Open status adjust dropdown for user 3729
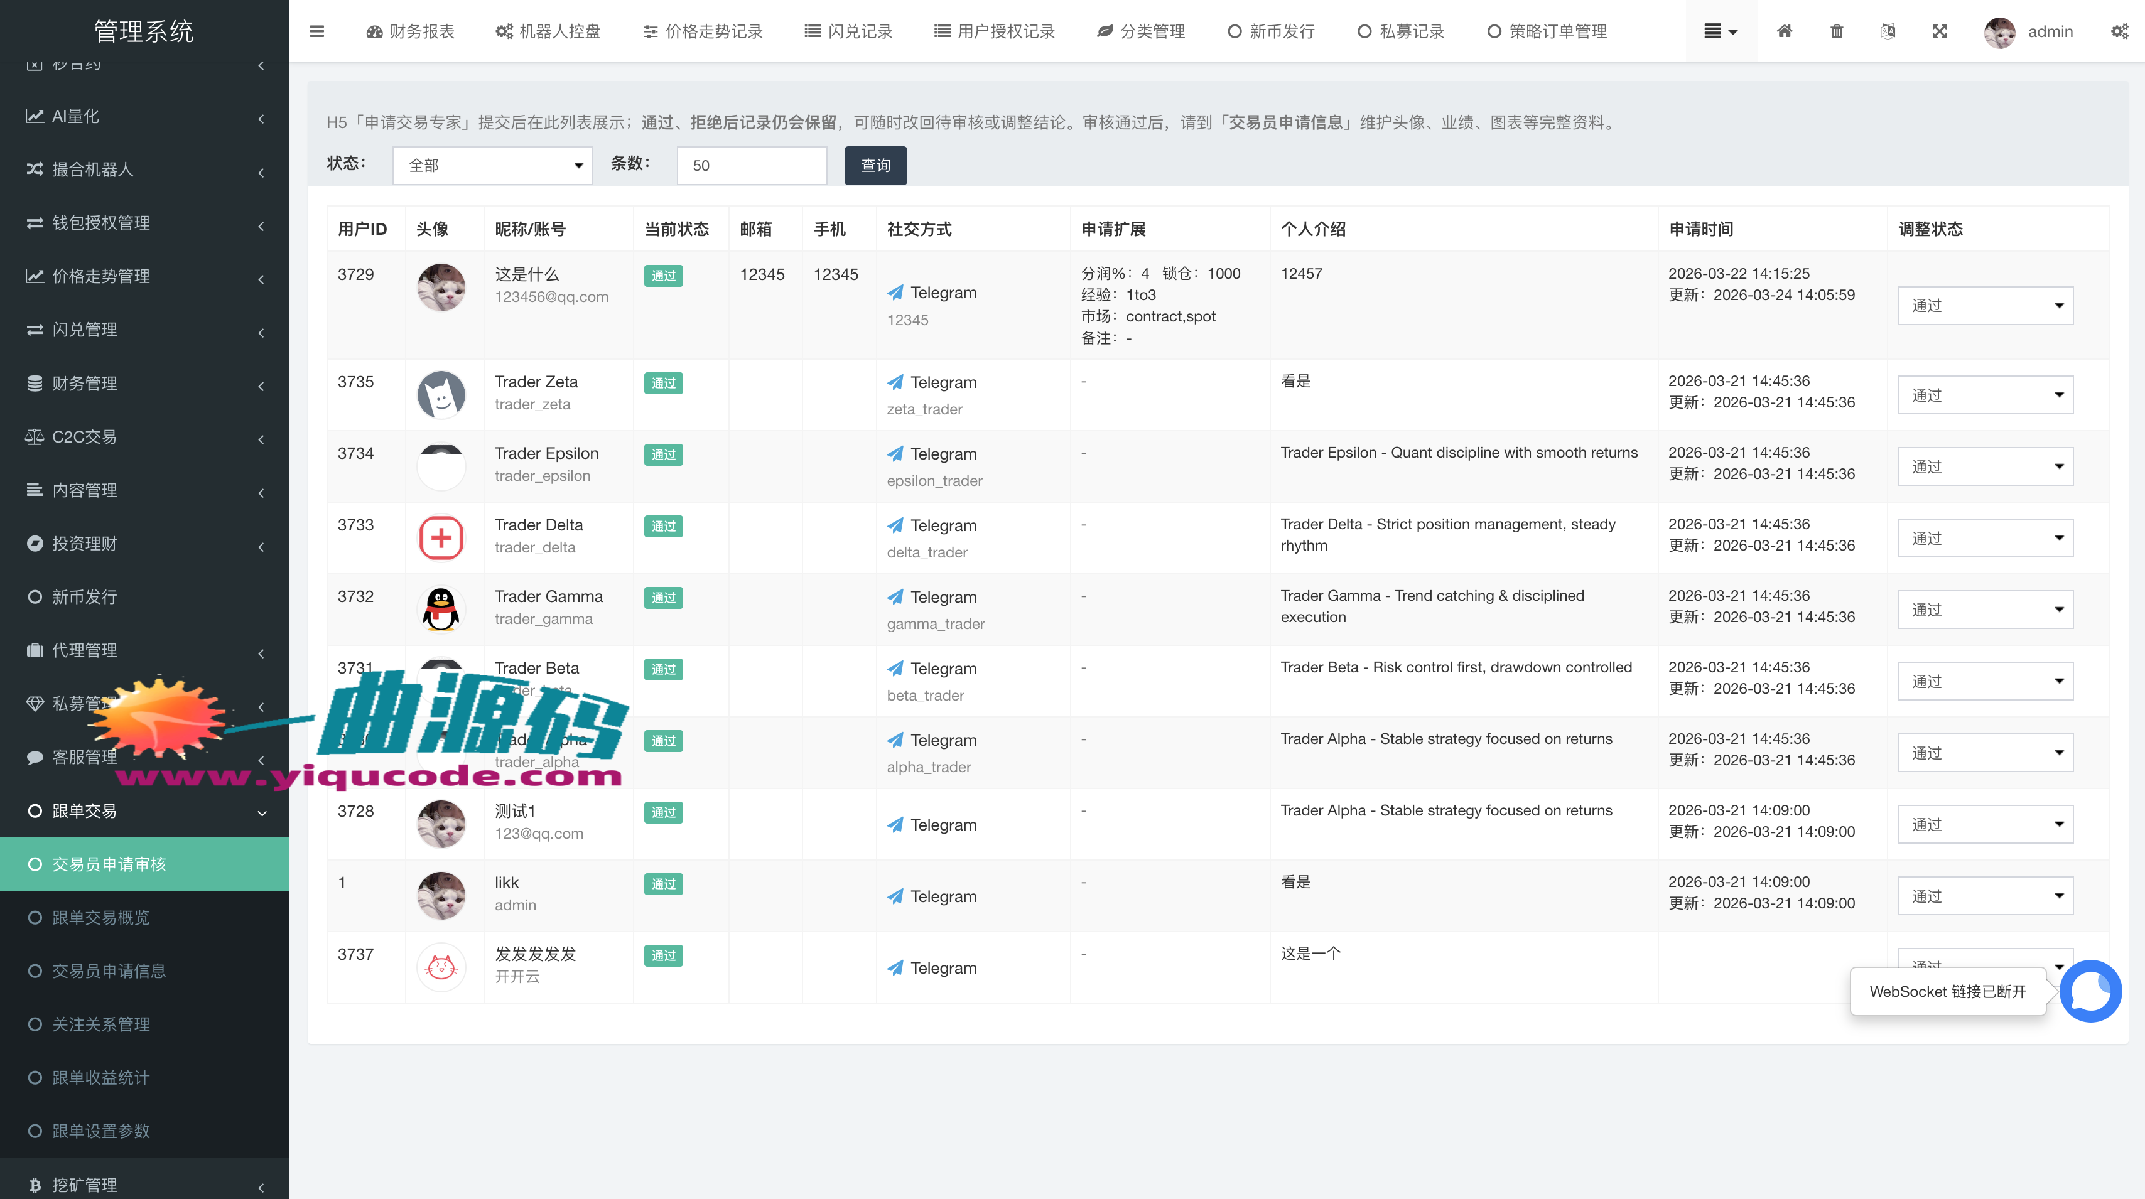This screenshot has height=1199, width=2145. (x=1985, y=306)
